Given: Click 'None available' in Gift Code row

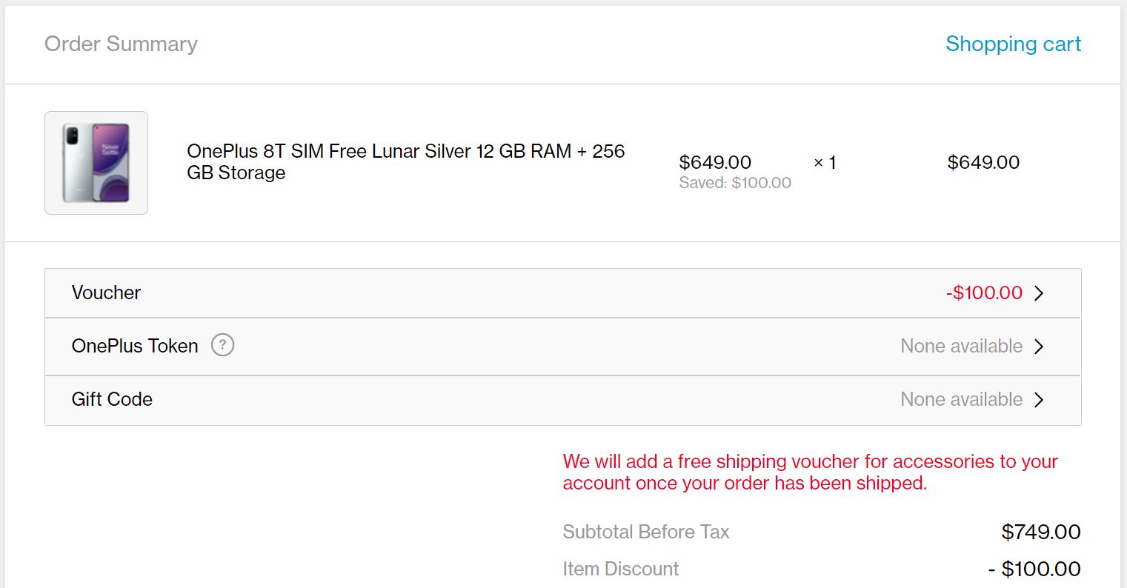Looking at the screenshot, I should coord(961,399).
